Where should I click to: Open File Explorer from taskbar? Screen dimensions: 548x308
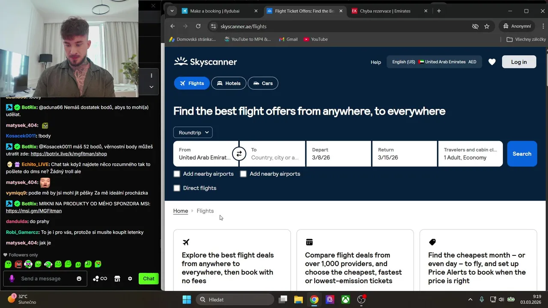(x=298, y=299)
